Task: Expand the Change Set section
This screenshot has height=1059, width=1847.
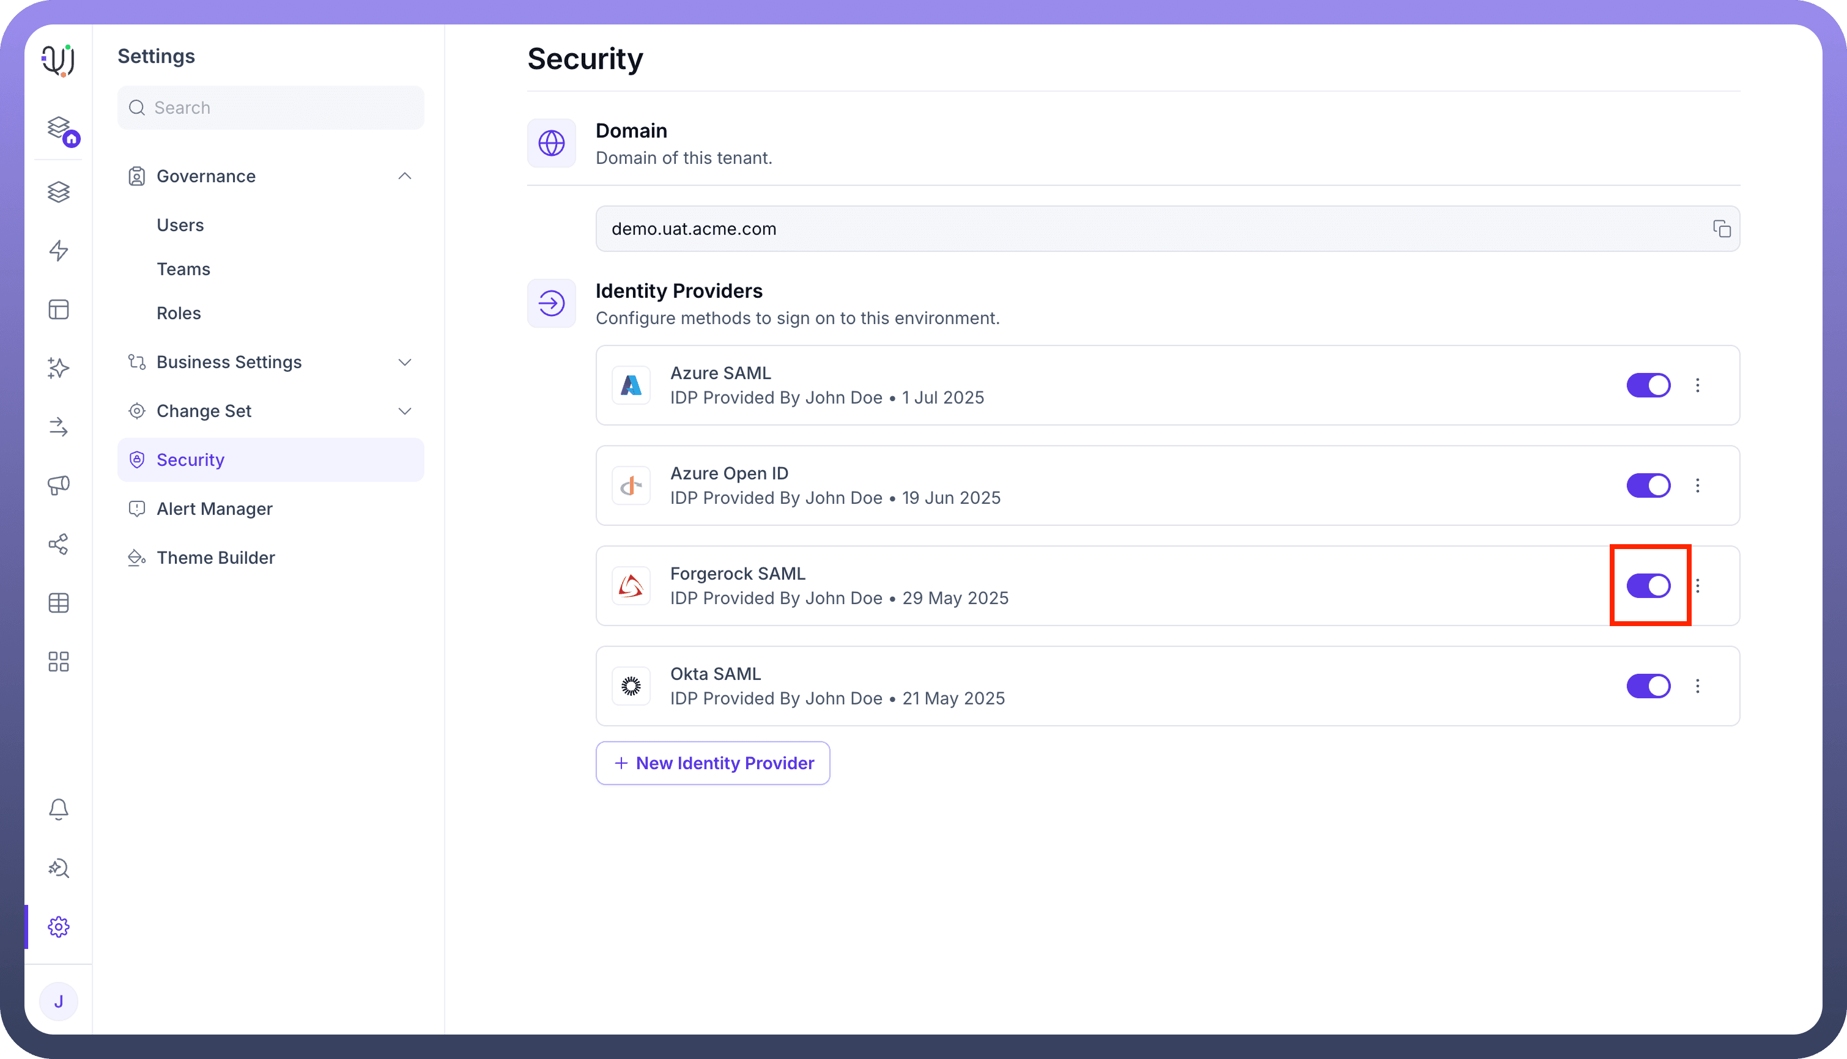Action: [x=404, y=411]
